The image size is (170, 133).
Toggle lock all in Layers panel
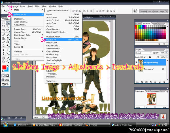[150, 57]
